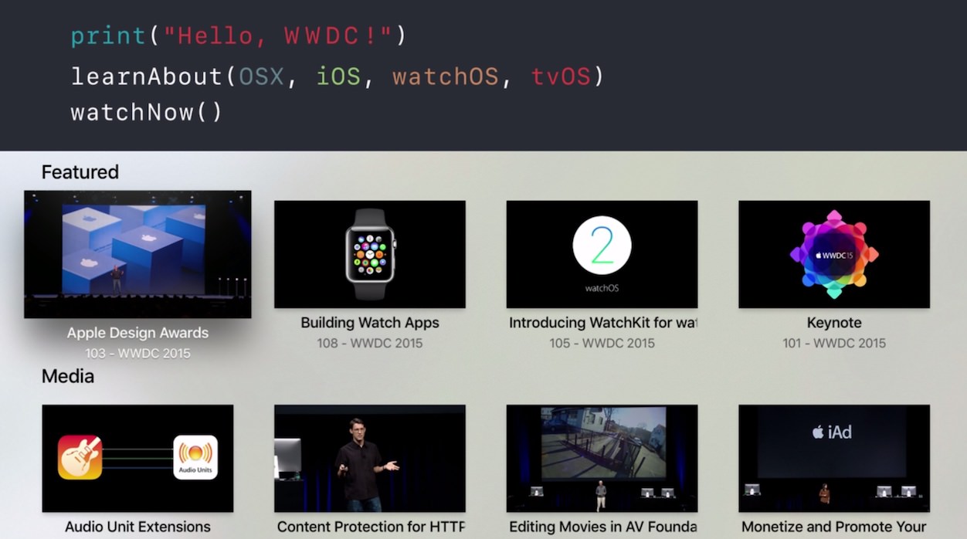The width and height of the screenshot is (967, 539).
Task: Click the print("Hello, WWDC!") code line
Action: coord(239,36)
